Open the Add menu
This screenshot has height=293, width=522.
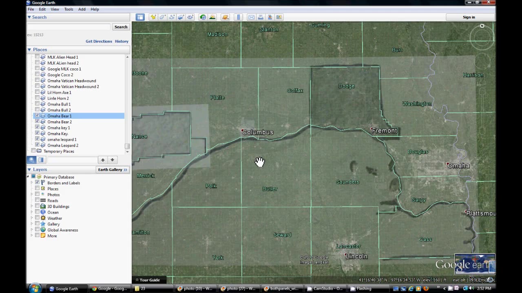[82, 9]
